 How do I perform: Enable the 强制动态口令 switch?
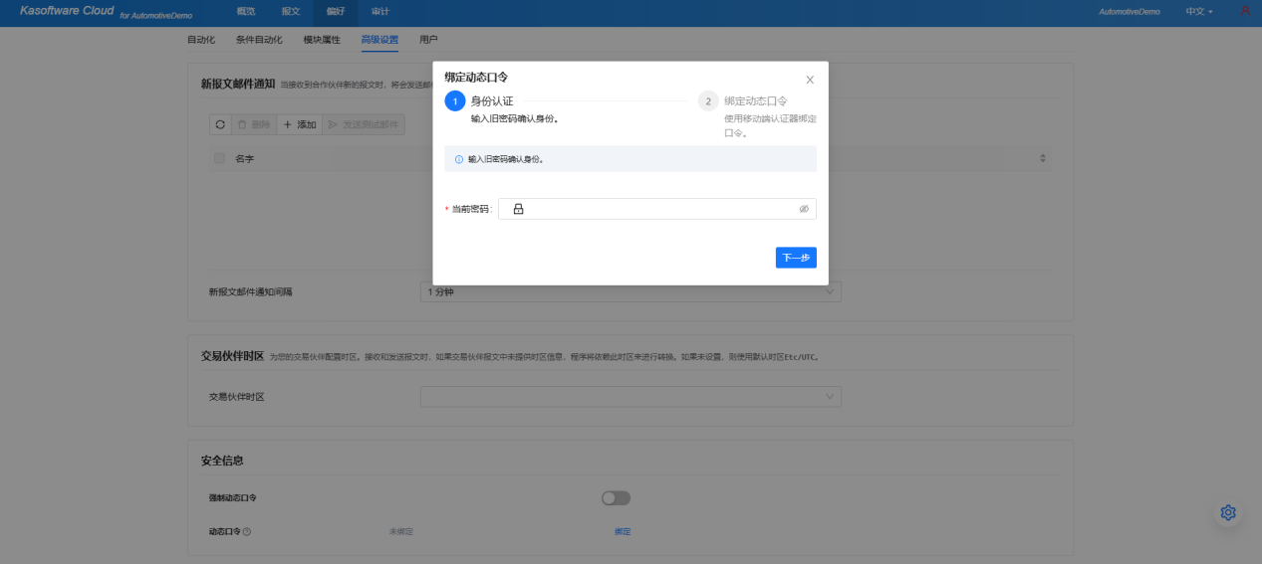coord(616,498)
